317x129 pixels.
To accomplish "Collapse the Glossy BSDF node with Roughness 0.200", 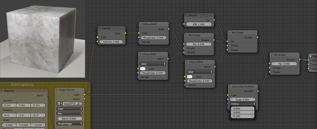I will 140,54.
